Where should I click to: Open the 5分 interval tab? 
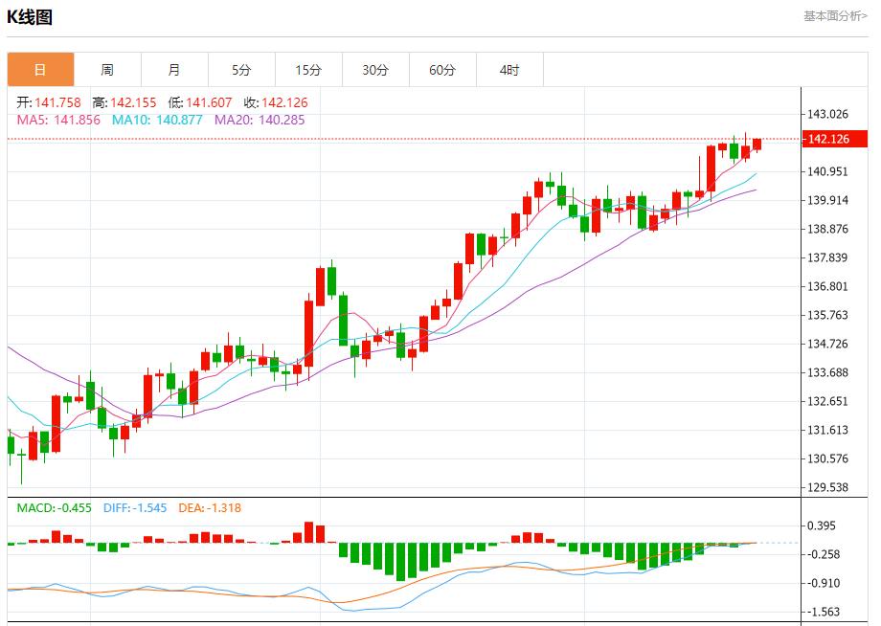(x=241, y=70)
